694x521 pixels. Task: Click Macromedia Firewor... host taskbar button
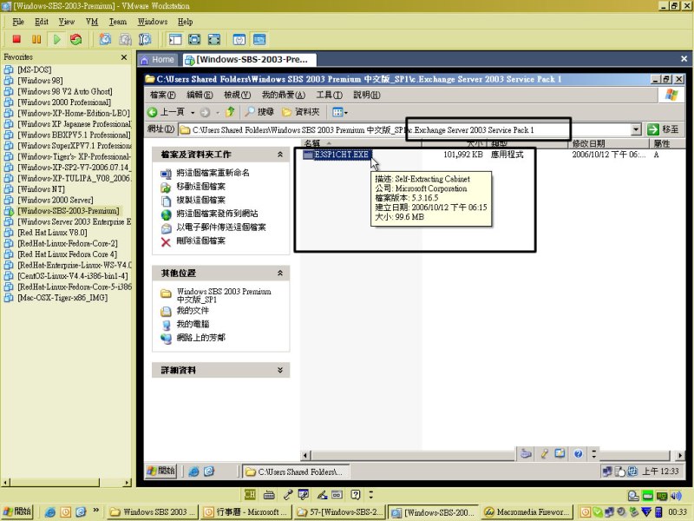pos(527,511)
